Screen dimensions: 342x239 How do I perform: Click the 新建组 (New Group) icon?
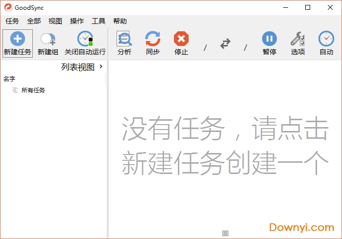tap(48, 40)
